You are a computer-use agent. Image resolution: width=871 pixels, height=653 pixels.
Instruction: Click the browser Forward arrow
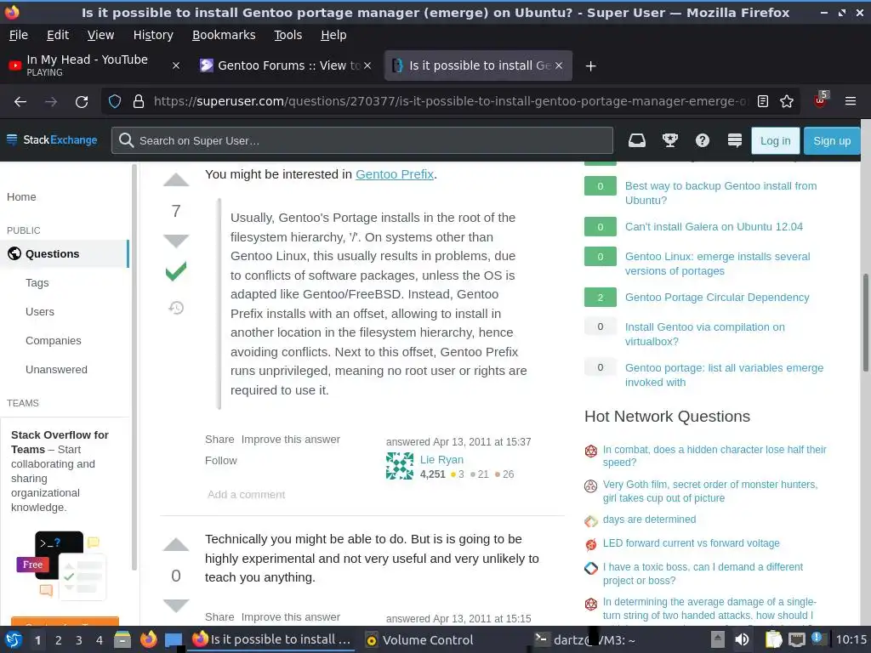tap(51, 102)
